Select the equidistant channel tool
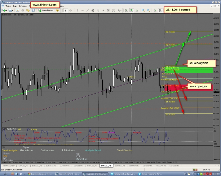 coord(93,10)
